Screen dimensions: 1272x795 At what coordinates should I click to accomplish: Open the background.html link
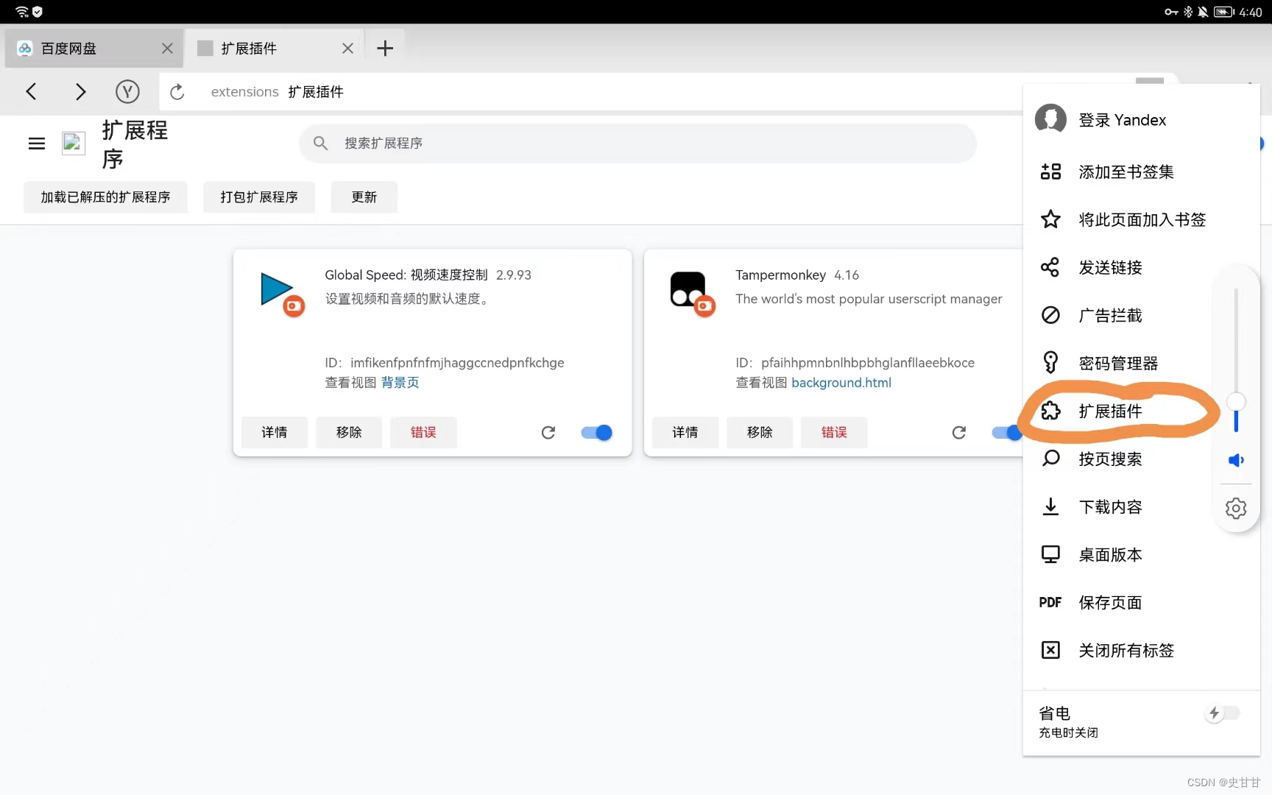click(841, 383)
